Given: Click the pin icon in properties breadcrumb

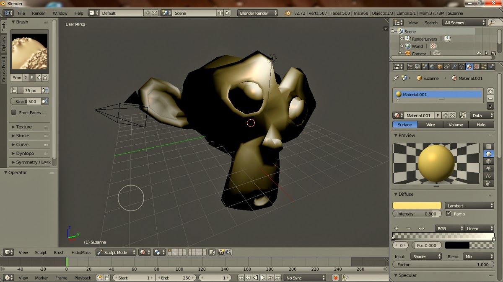Looking at the screenshot, I should [x=396, y=78].
